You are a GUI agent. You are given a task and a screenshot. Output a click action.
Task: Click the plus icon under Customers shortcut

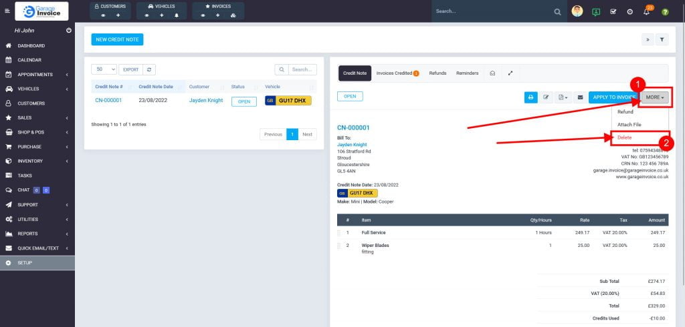(x=118, y=15)
